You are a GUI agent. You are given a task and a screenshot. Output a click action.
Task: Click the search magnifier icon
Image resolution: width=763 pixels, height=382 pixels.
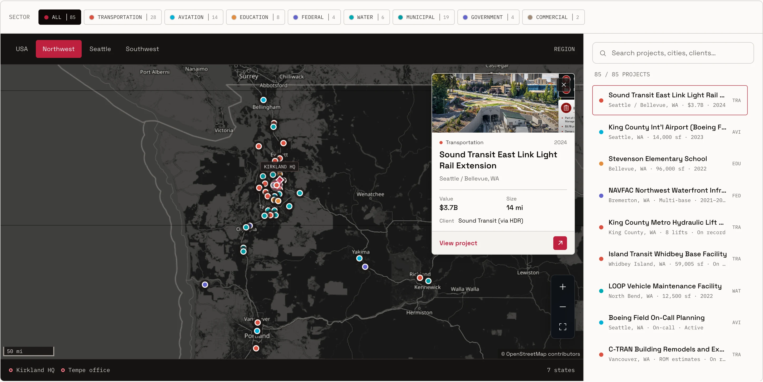[x=603, y=53]
